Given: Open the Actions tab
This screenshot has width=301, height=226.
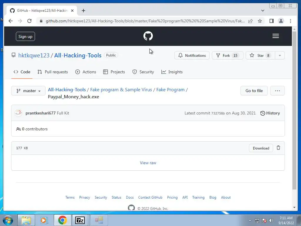Looking at the screenshot, I should click(86, 72).
